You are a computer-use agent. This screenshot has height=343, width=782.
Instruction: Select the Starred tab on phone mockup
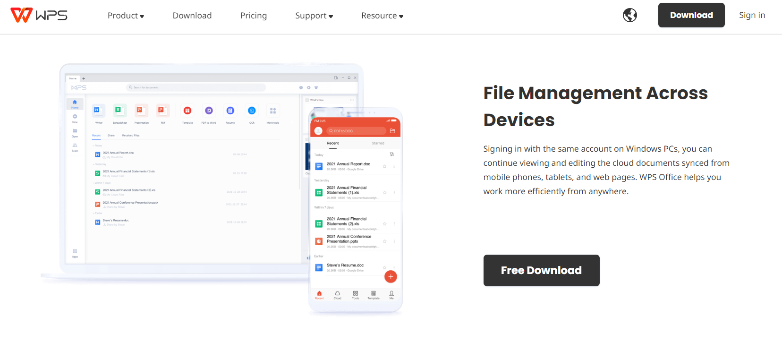click(378, 143)
